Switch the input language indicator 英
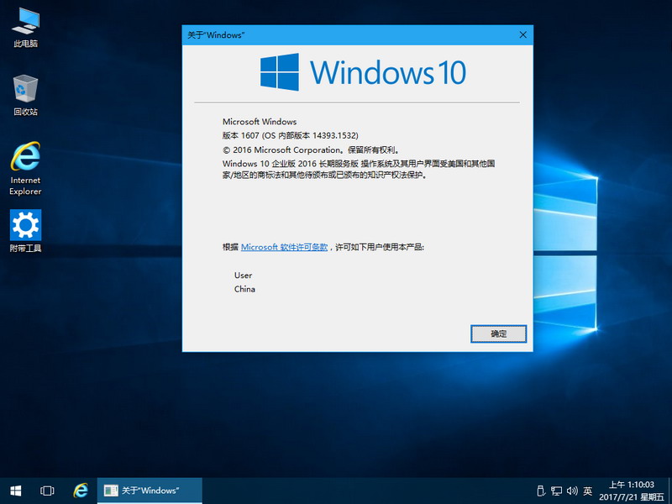The height and width of the screenshot is (504, 672). tap(587, 491)
